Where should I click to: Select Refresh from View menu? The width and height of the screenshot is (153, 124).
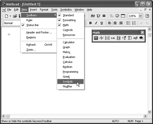point(39,45)
